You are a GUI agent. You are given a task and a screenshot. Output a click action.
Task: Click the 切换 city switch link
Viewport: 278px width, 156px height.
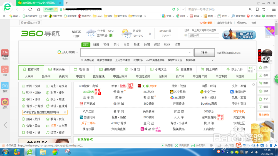77,36
